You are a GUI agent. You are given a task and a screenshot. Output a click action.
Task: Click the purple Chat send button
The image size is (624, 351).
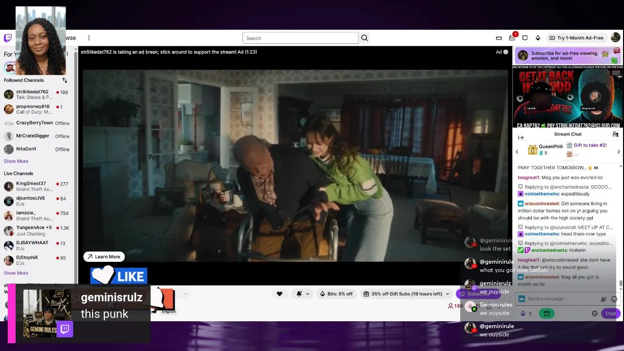(x=610, y=313)
